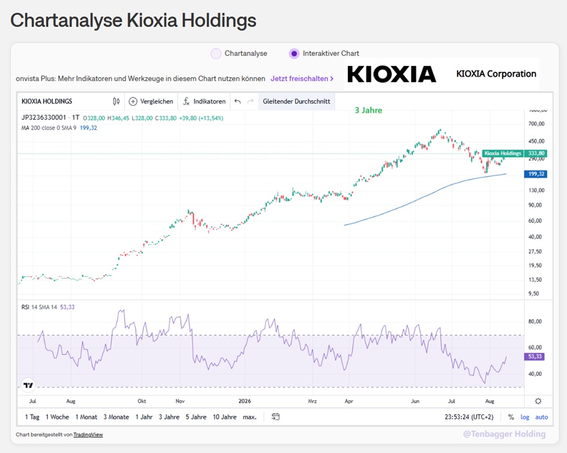Click the Vergleichen compare button
Image resolution: width=567 pixels, height=453 pixels.
pyautogui.click(x=151, y=102)
